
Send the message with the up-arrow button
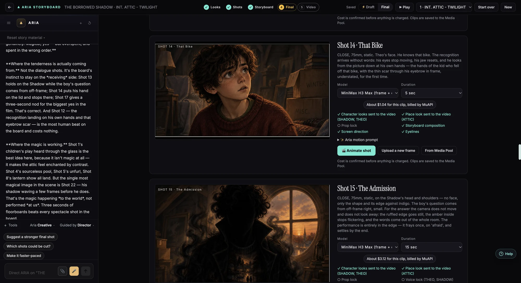[86, 271]
